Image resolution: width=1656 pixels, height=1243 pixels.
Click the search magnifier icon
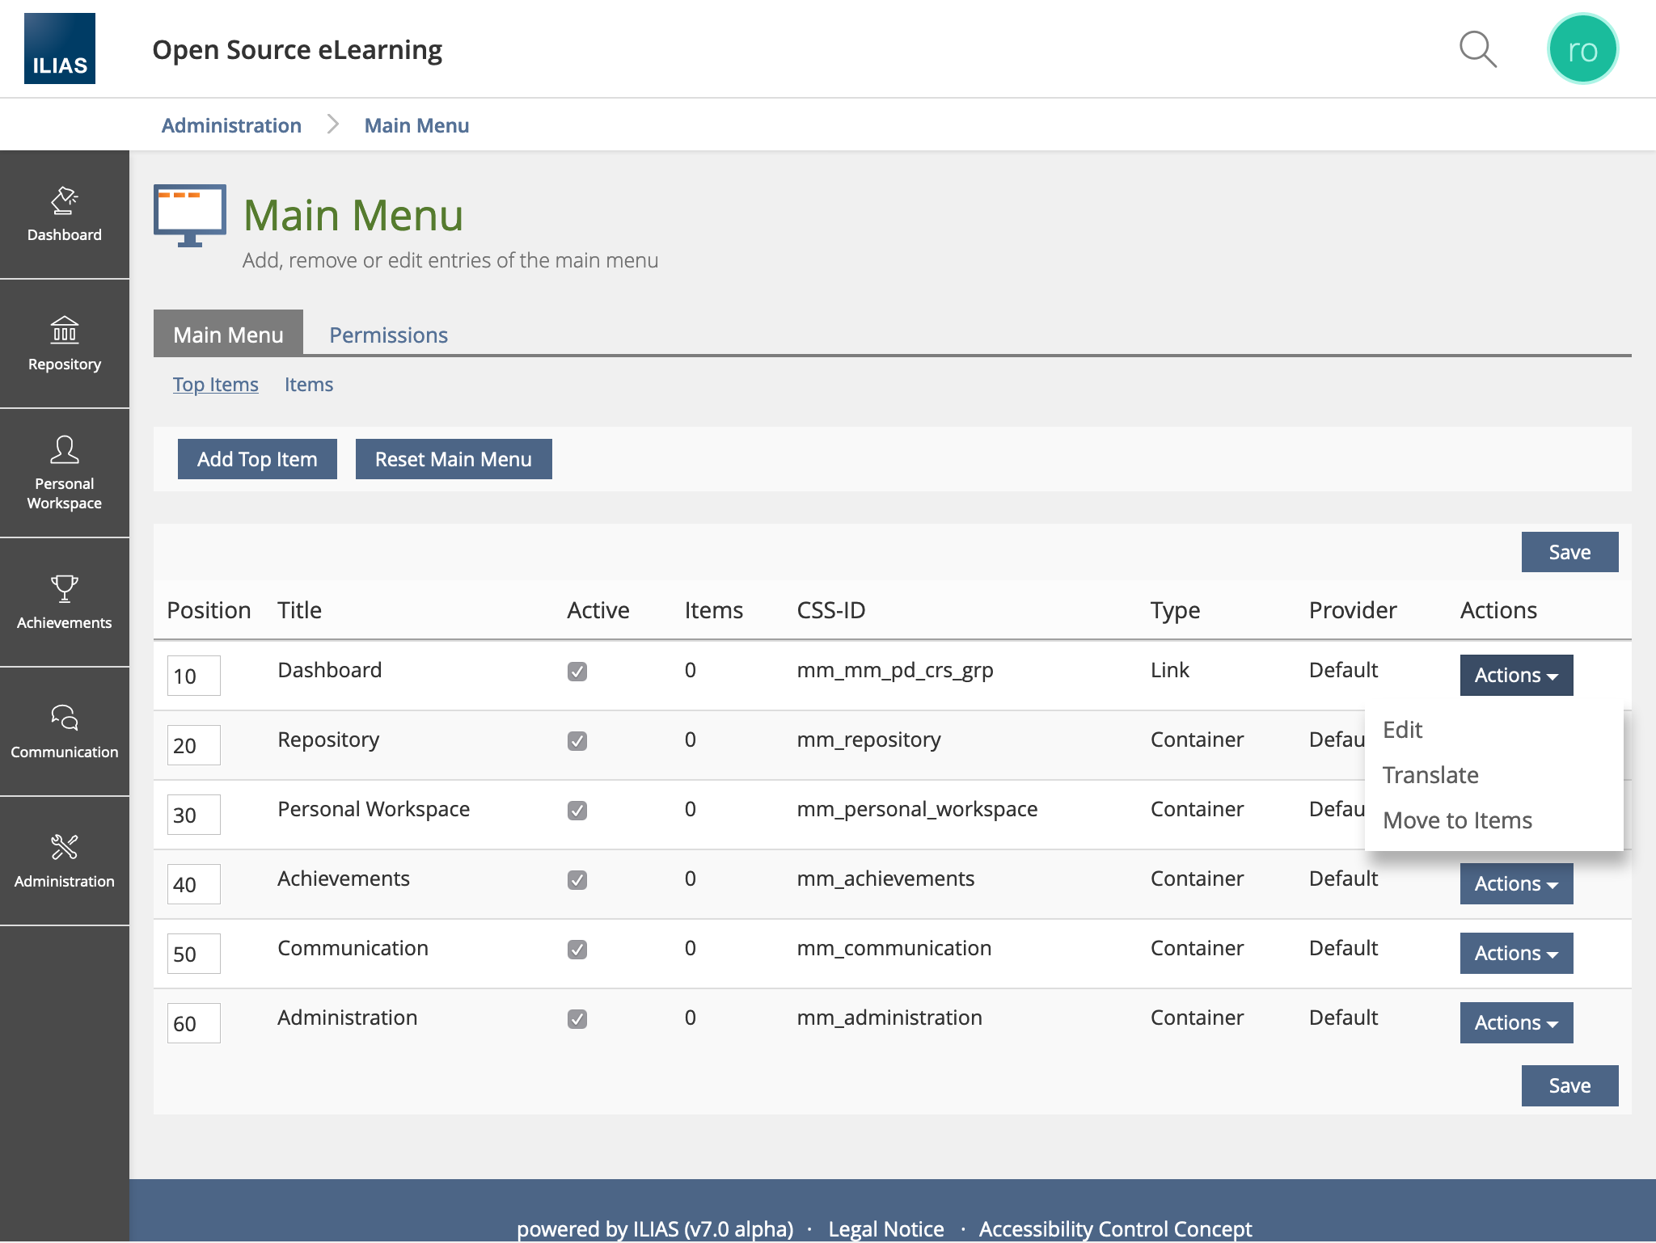click(x=1477, y=49)
